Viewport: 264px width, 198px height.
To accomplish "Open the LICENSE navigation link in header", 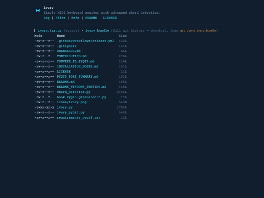I will tap(110, 18).
